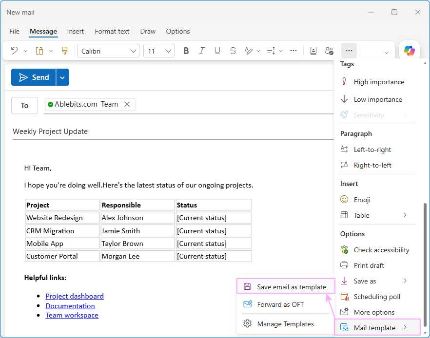This screenshot has width=430, height=338.
Task: Switch to the Format text tab
Action: coord(112,31)
